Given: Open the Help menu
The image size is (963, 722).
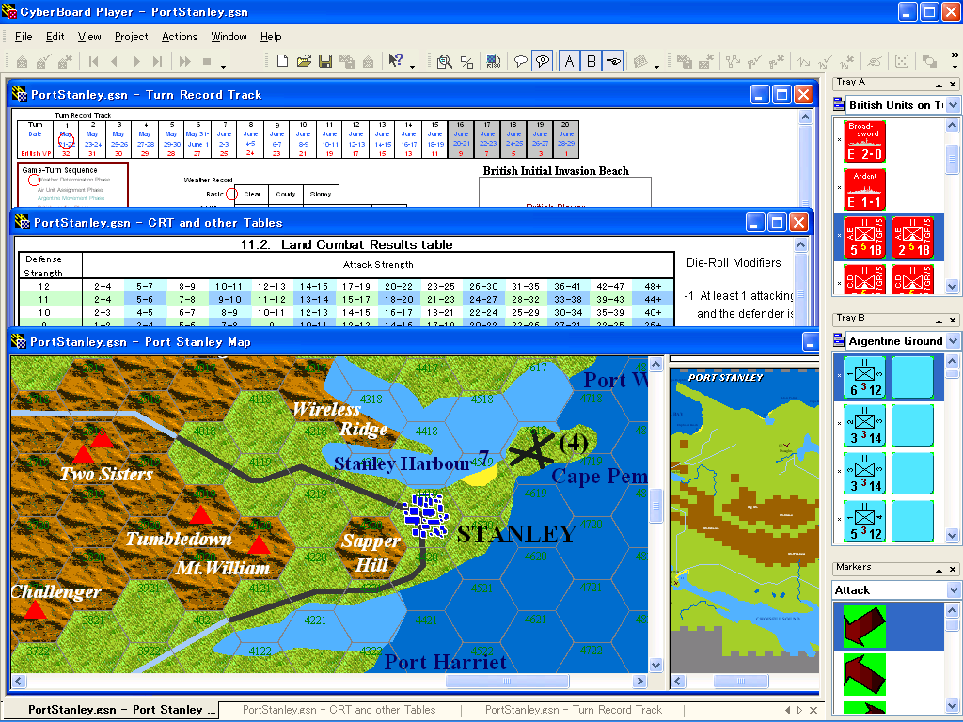Looking at the screenshot, I should (x=271, y=37).
